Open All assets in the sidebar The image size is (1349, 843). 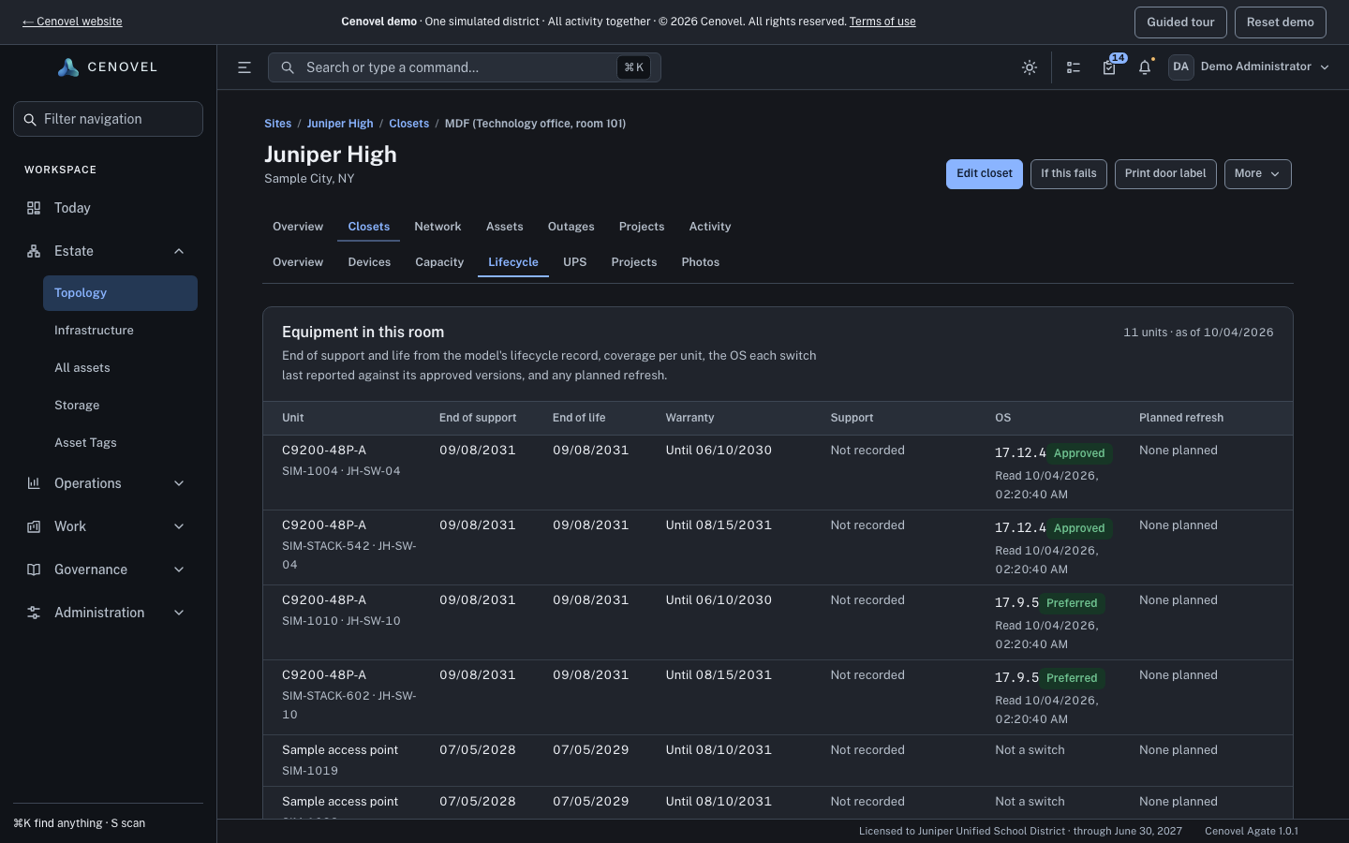click(x=120, y=368)
